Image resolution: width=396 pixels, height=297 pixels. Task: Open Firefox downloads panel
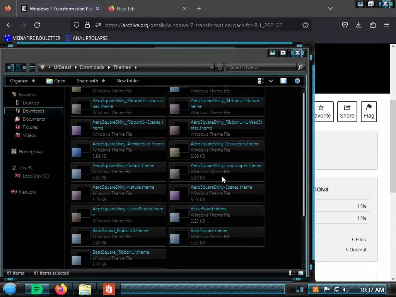coord(358,25)
